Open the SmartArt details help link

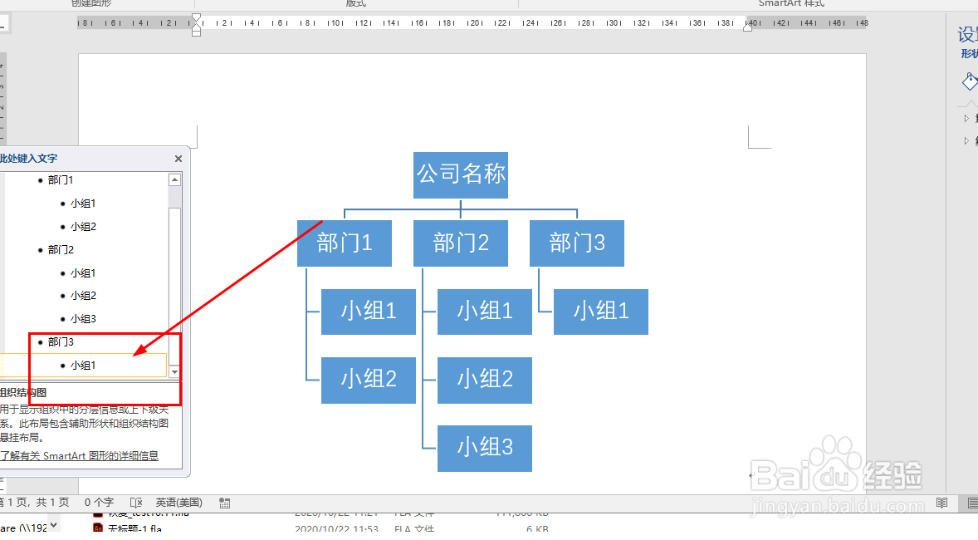(x=79, y=456)
